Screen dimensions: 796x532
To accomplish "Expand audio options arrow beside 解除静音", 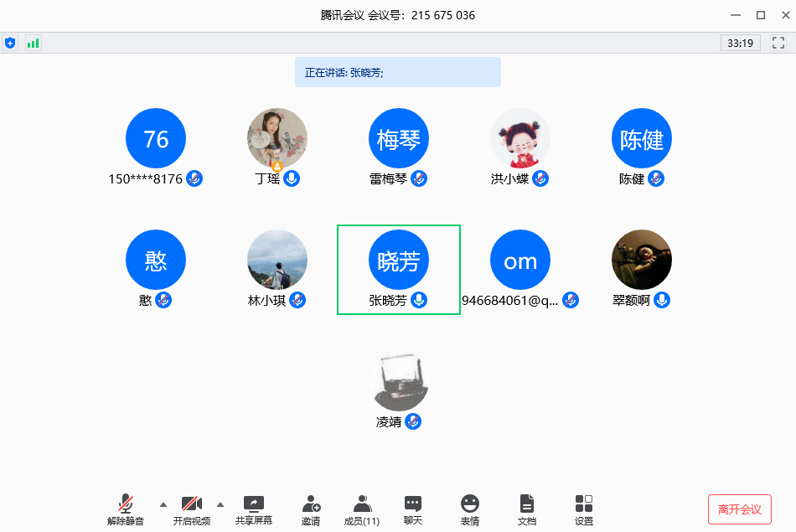I will click(163, 504).
